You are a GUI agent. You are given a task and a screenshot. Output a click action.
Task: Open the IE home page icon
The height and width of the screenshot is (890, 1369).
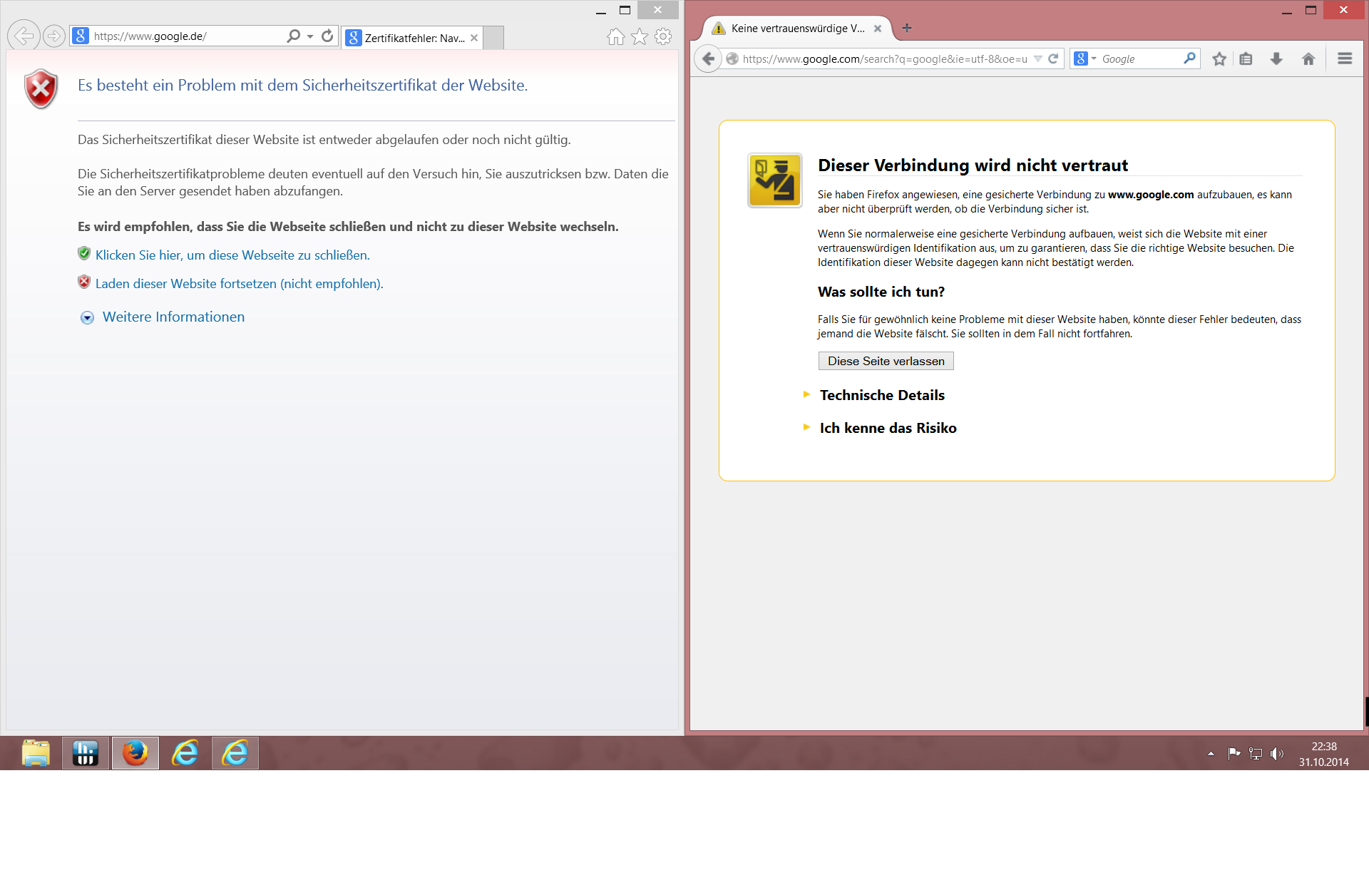tap(616, 36)
